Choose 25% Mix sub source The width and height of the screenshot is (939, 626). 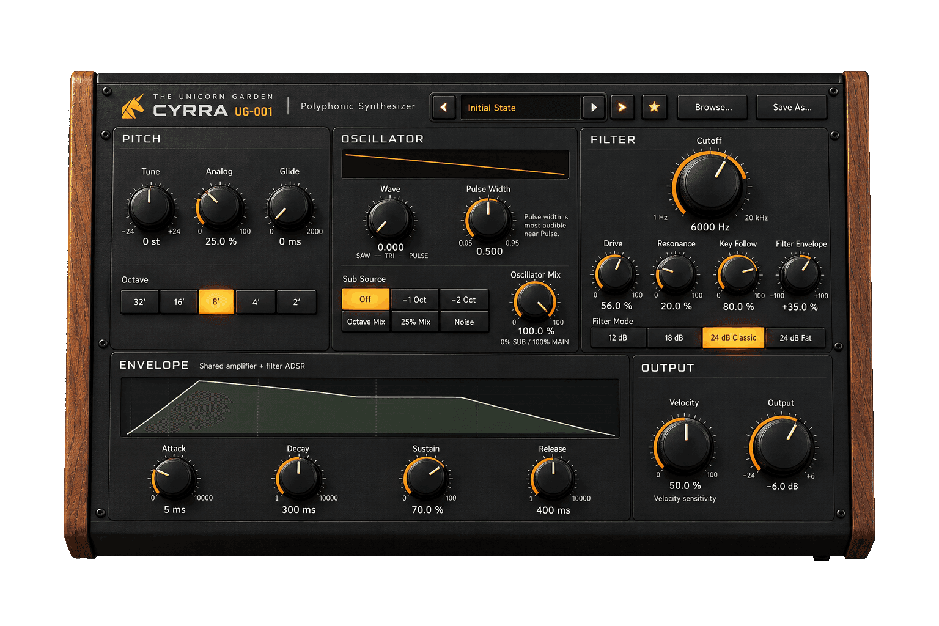pos(415,322)
